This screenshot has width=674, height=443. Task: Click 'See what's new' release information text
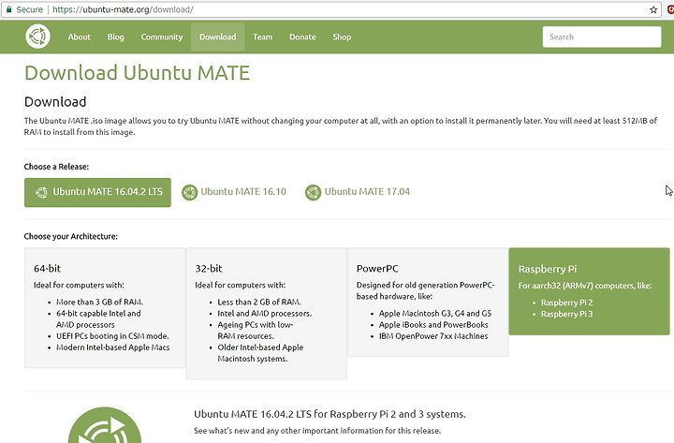click(317, 431)
